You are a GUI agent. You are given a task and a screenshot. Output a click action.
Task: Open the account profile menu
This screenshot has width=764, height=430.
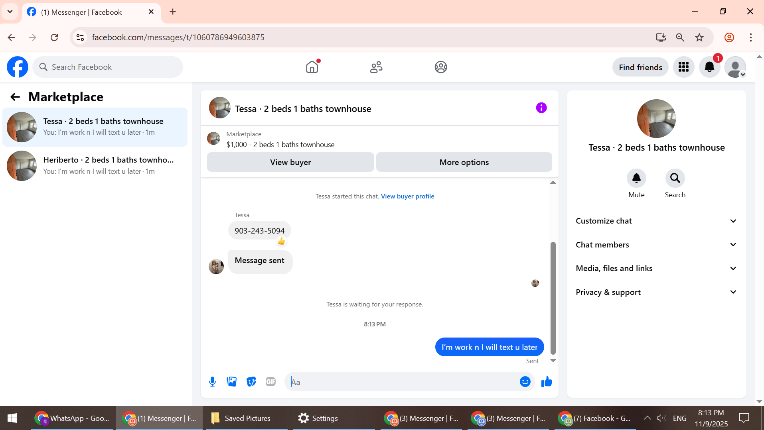[x=735, y=67]
